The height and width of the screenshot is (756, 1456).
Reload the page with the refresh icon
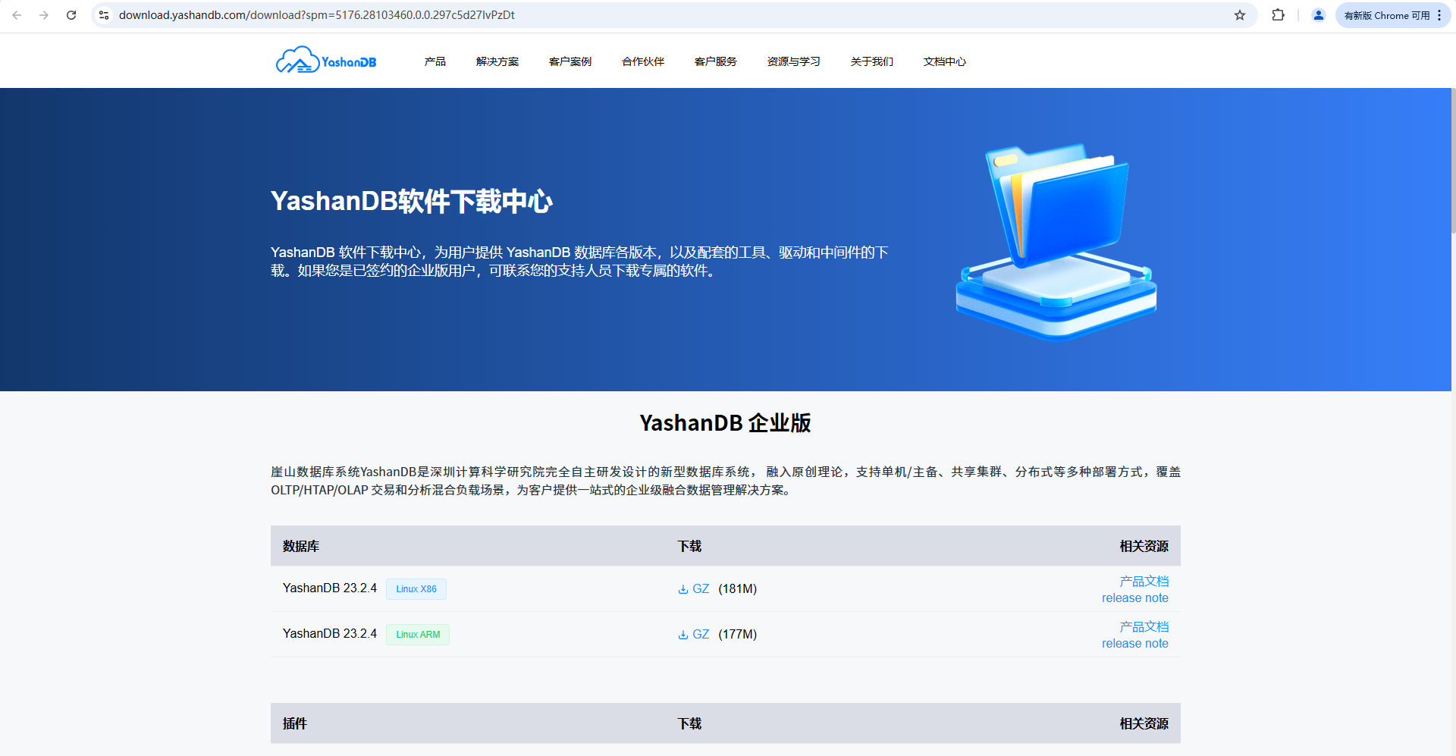[x=71, y=15]
